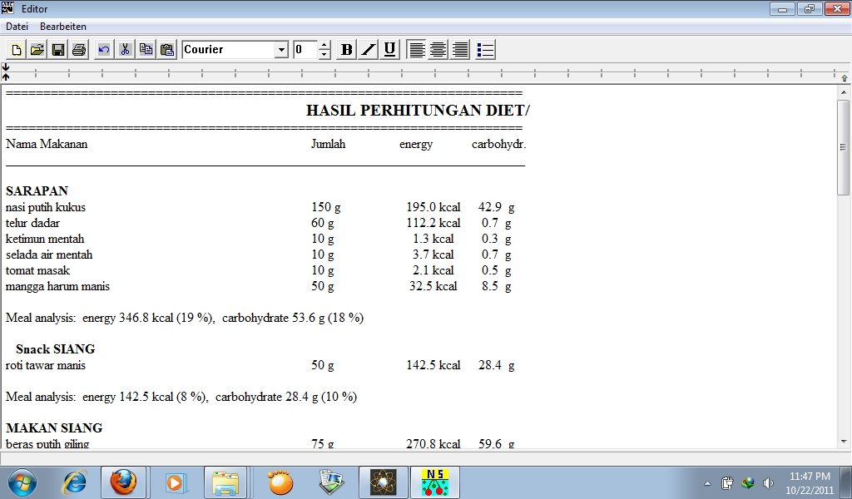Show hidden system tray icons

pyautogui.click(x=706, y=482)
